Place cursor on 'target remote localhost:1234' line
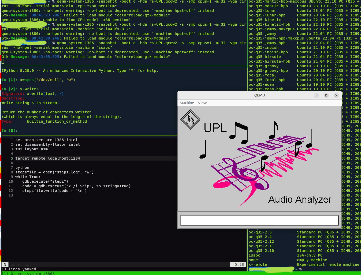The height and width of the screenshot is (275, 361). pos(48,158)
